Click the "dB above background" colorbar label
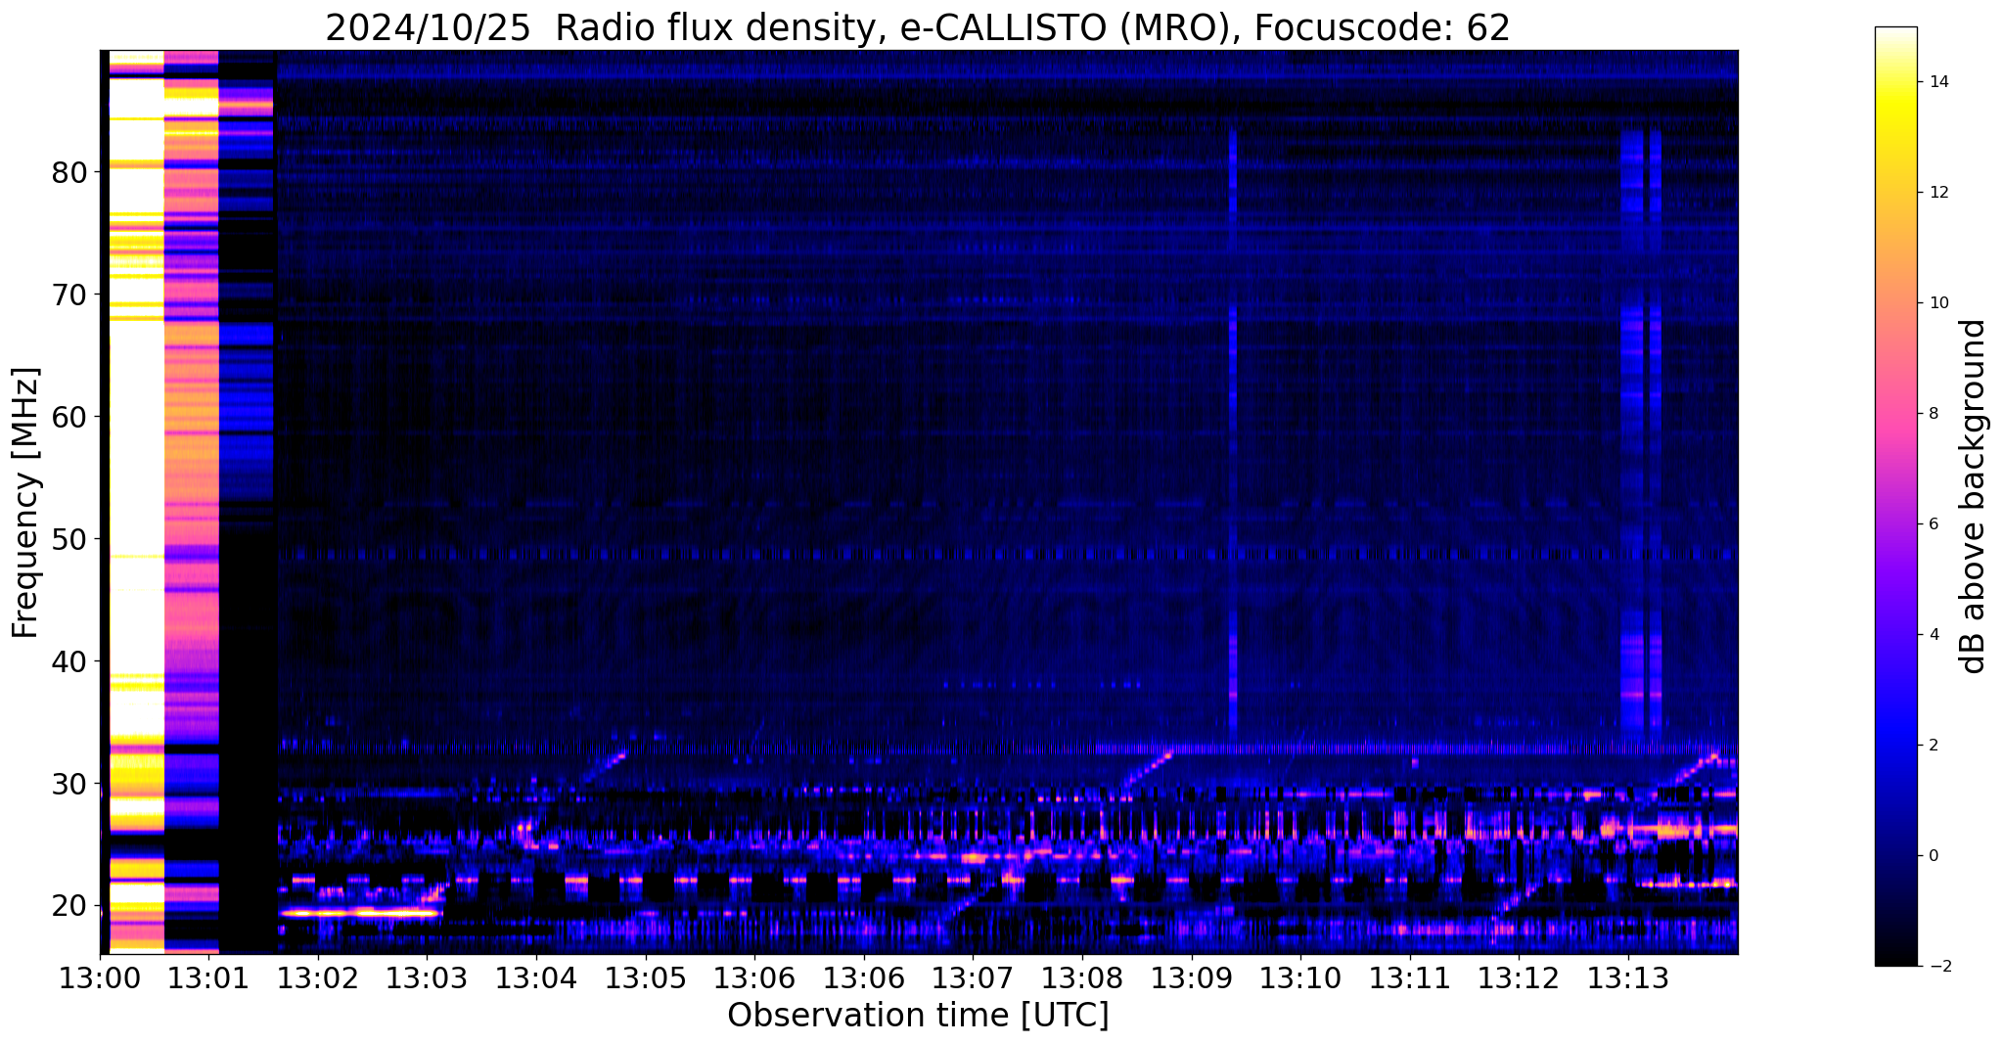 tap(1974, 496)
